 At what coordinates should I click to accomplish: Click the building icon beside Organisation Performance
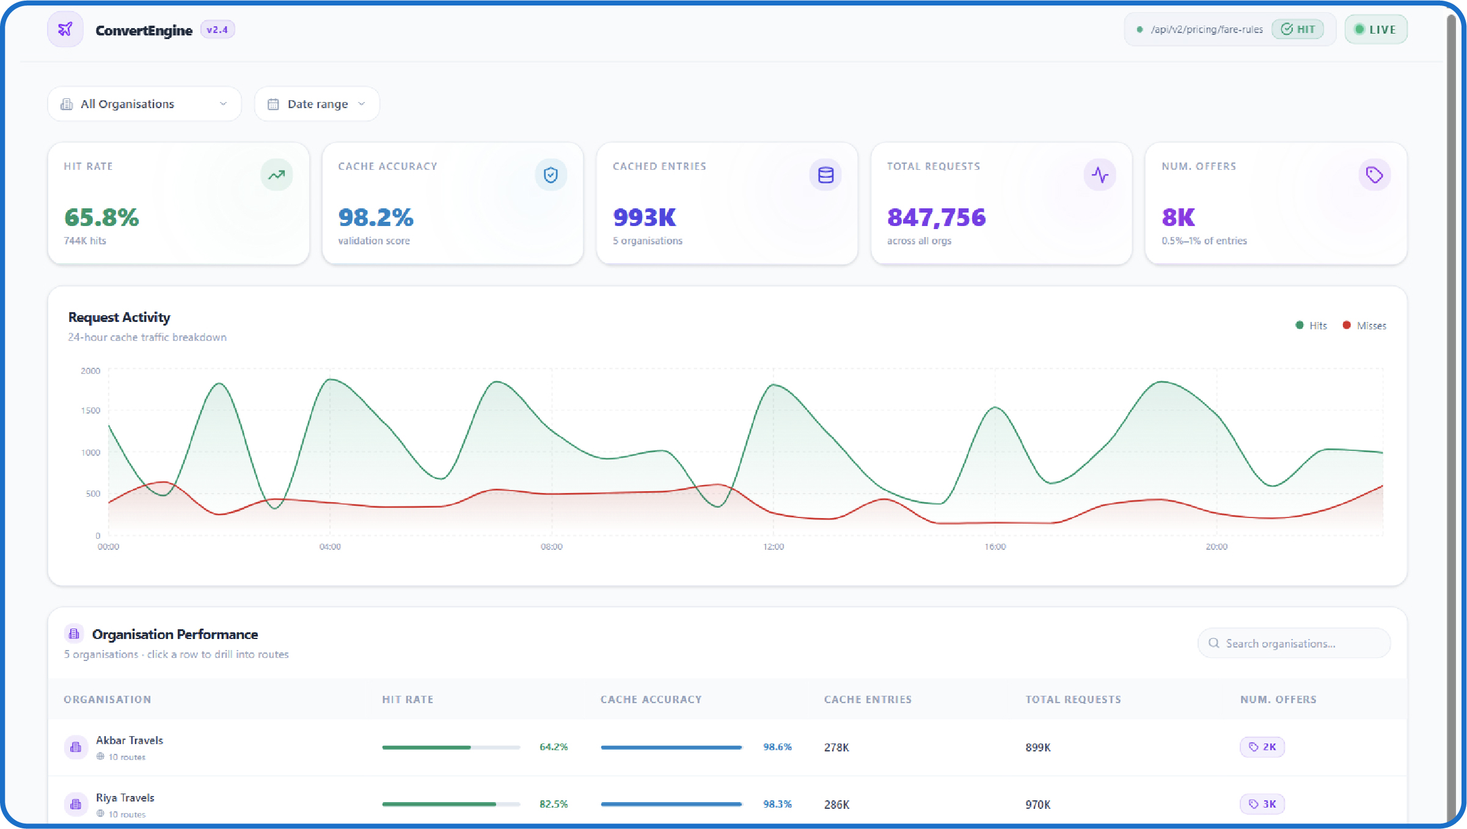pyautogui.click(x=74, y=634)
